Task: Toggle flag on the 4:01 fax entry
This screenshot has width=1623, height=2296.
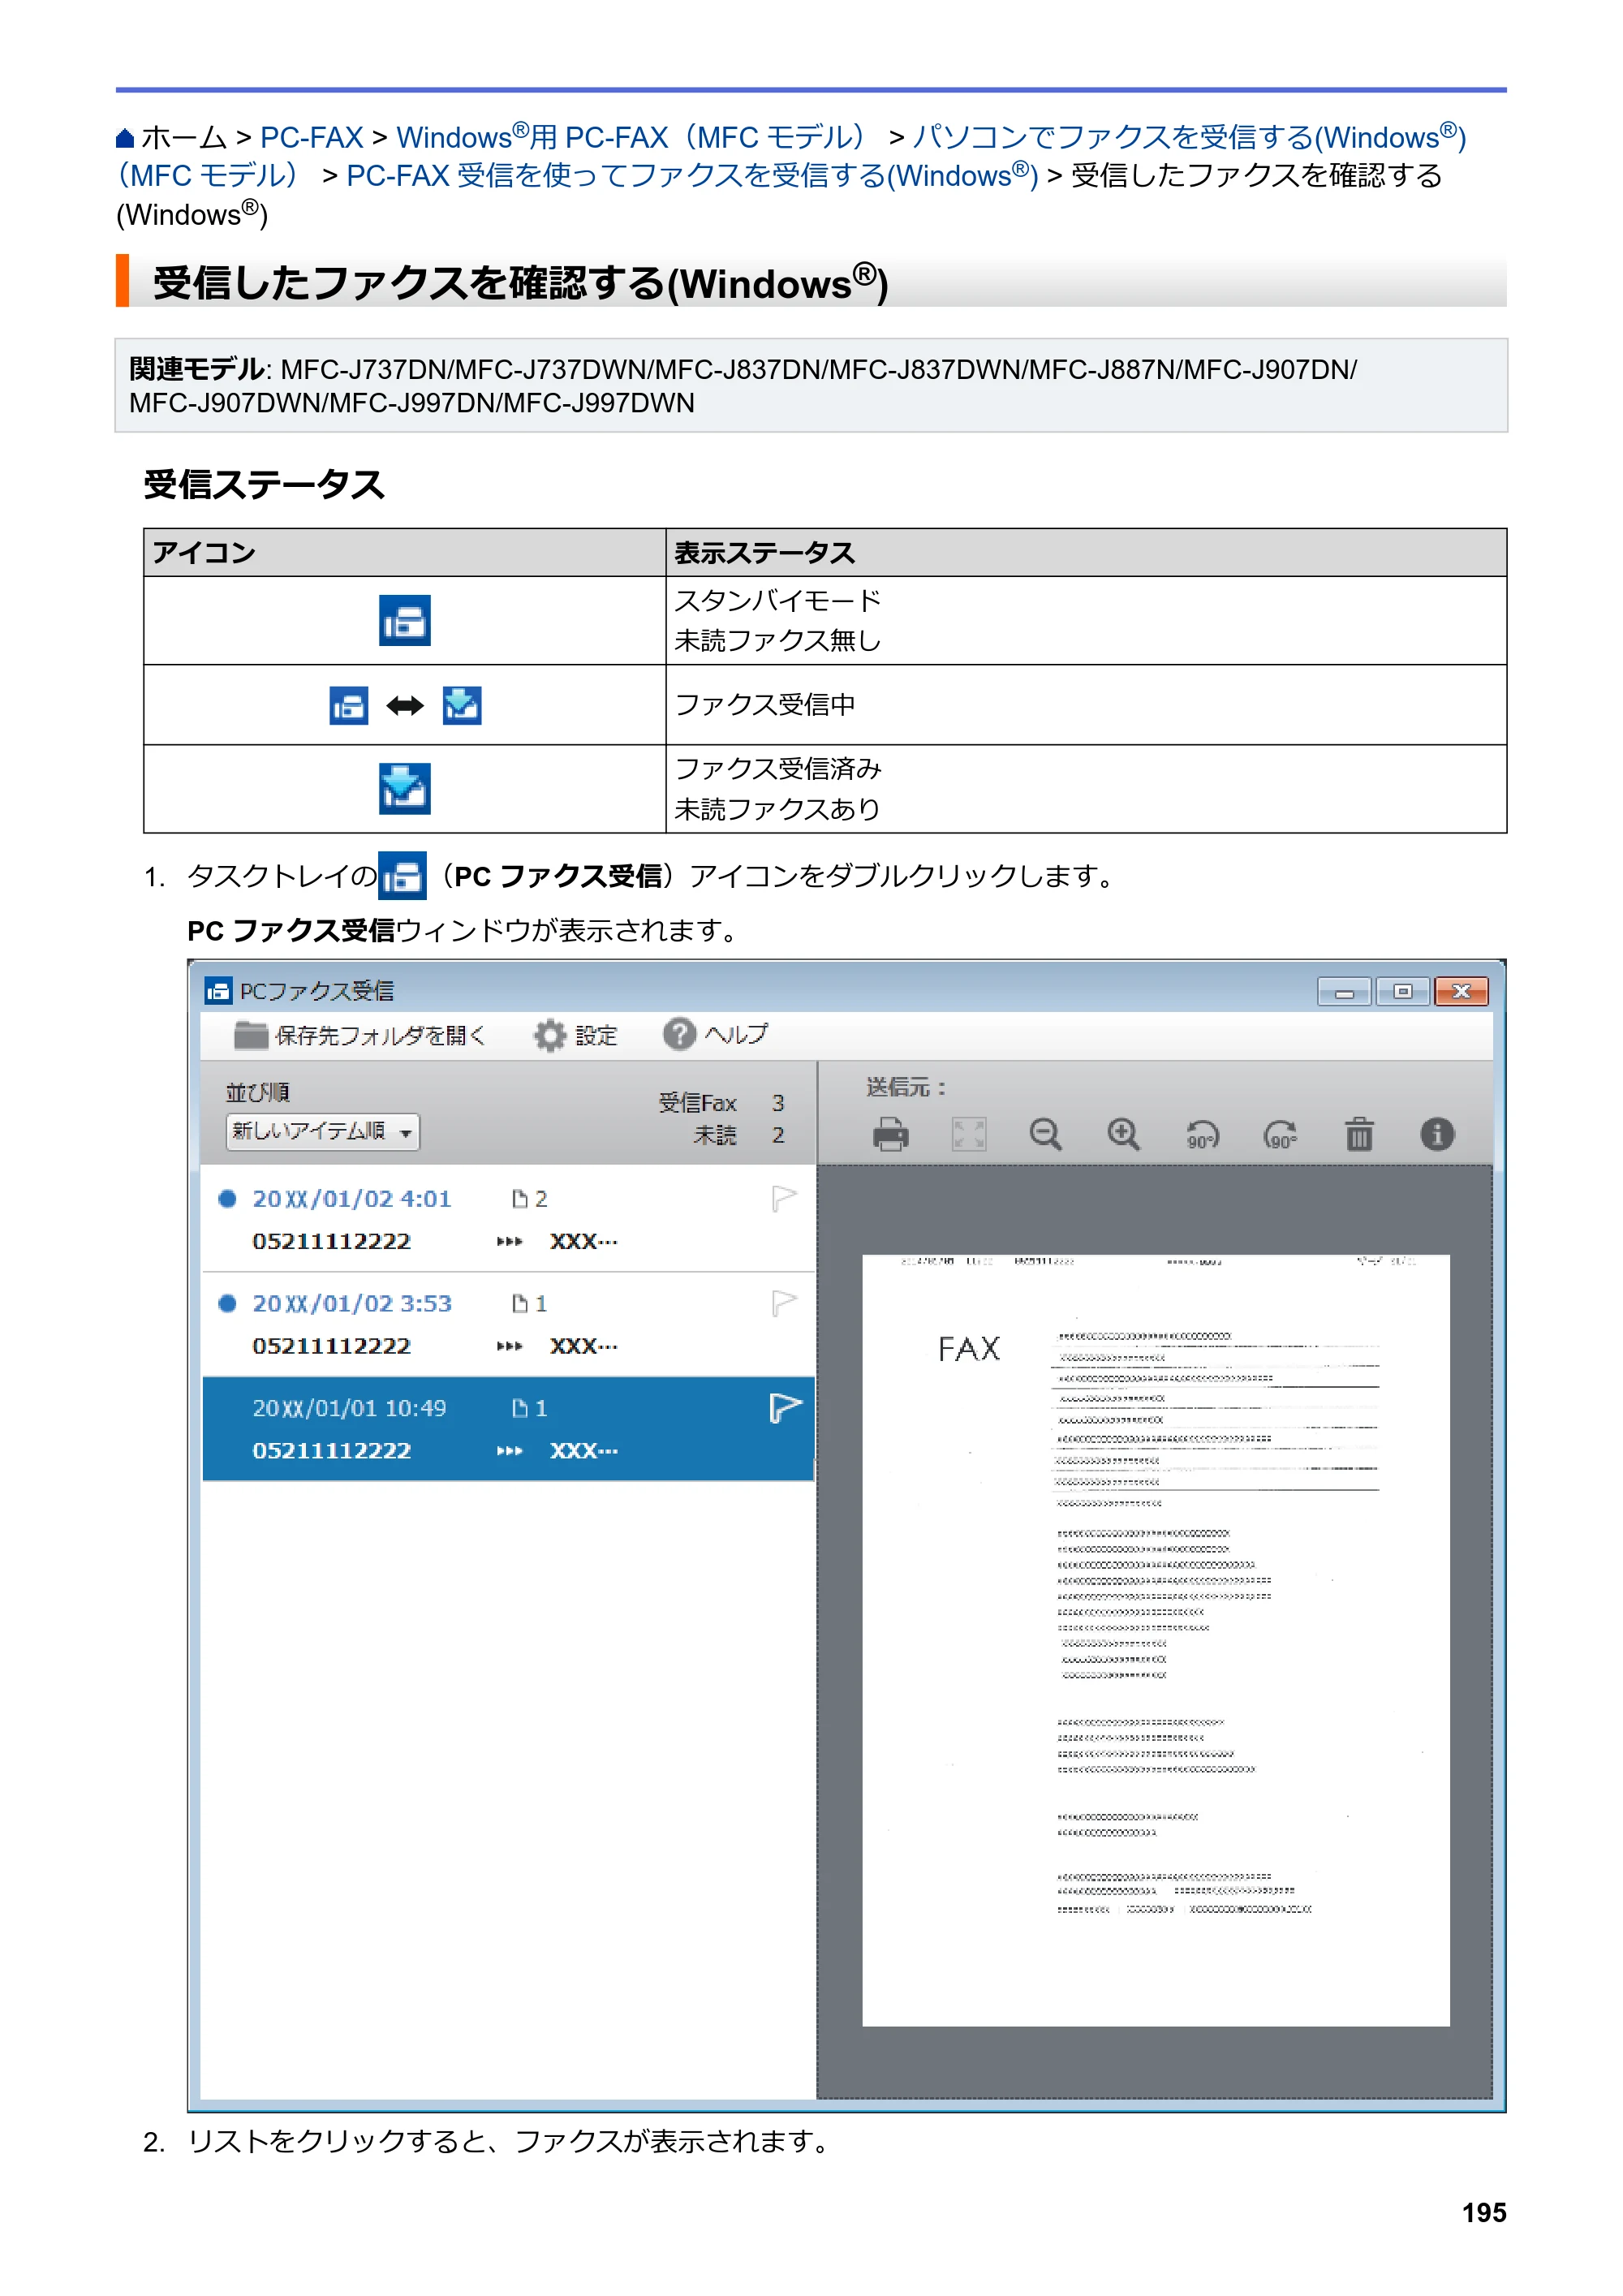Action: click(x=784, y=1198)
